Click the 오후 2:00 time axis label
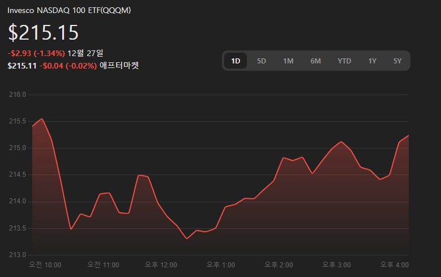This screenshot has width=441, height=277. (279, 265)
